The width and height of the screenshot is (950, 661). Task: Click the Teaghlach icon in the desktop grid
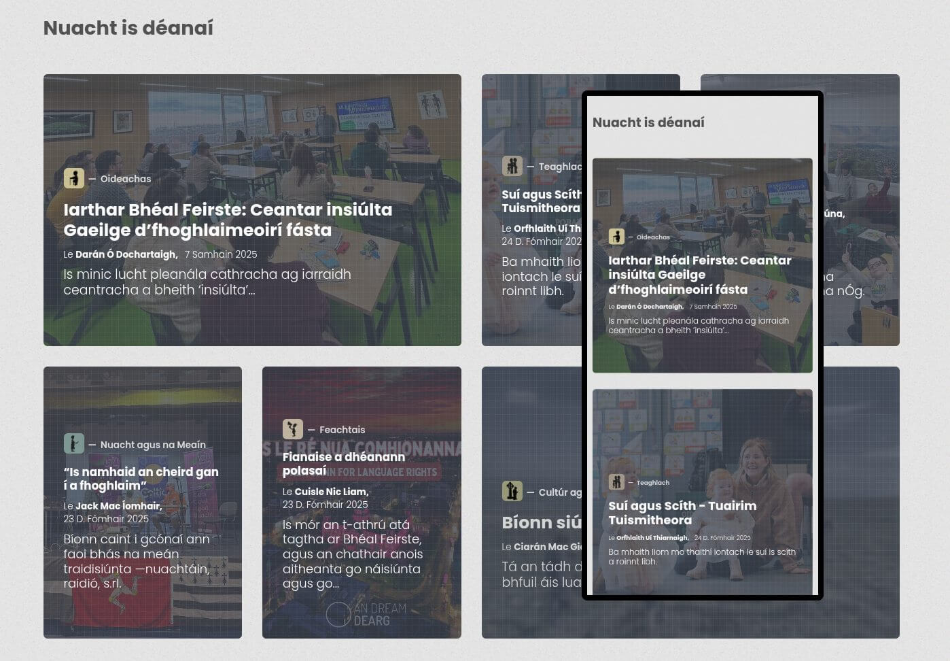click(512, 166)
